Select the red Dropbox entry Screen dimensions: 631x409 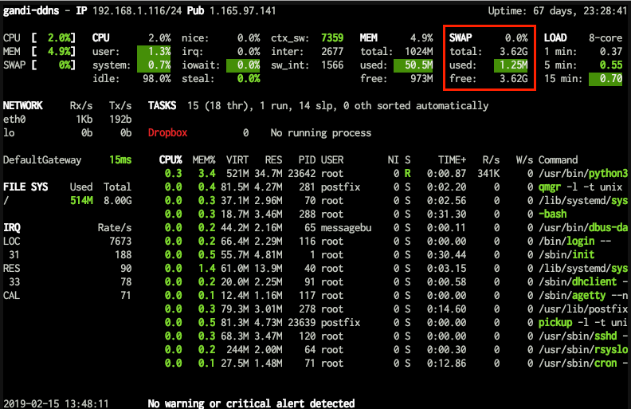(x=167, y=133)
